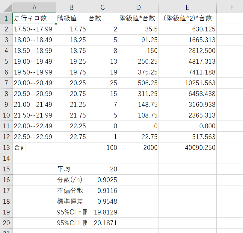Click the 階級値*台数 header cell

[138, 19]
